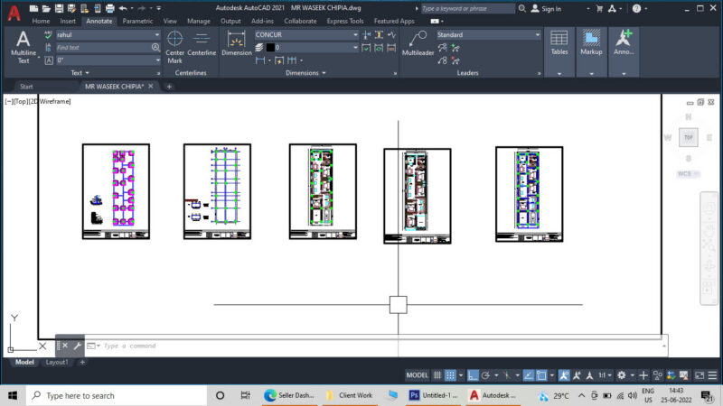Open the Standard multileader style dropdown
The width and height of the screenshot is (723, 406).
coord(537,34)
